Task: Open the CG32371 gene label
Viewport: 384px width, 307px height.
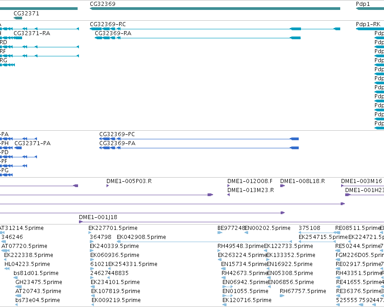Action: 26,13
